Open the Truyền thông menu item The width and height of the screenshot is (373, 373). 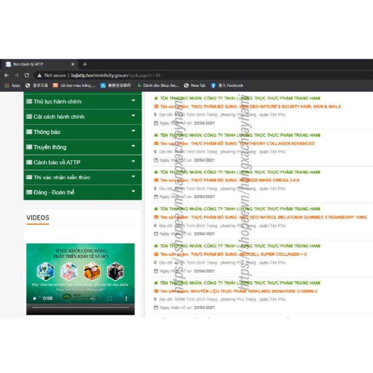(50, 147)
